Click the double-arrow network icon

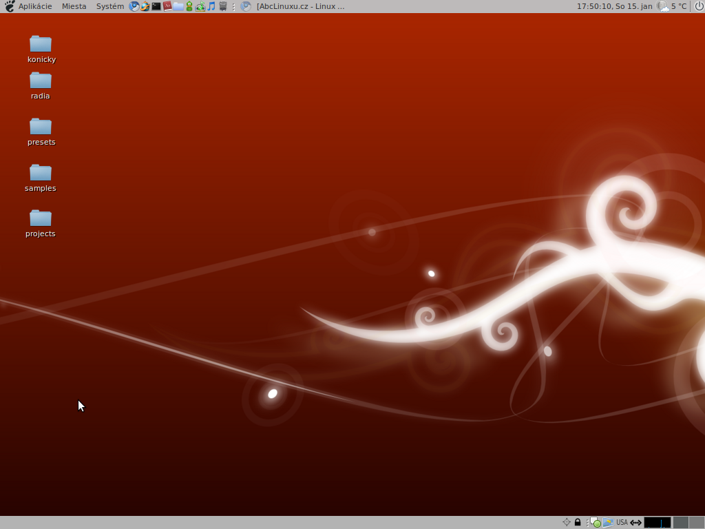(635, 522)
